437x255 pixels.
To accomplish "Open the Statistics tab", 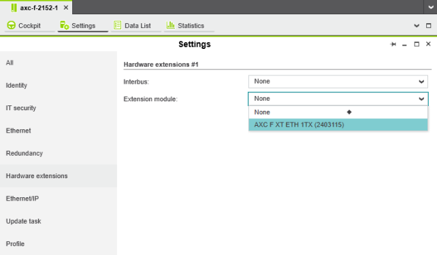I will pos(189,26).
